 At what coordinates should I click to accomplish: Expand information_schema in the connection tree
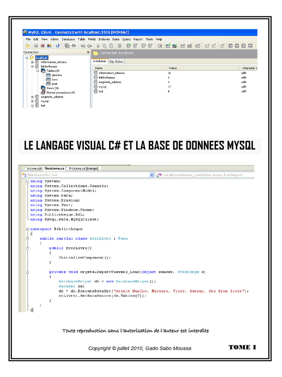click(x=32, y=62)
